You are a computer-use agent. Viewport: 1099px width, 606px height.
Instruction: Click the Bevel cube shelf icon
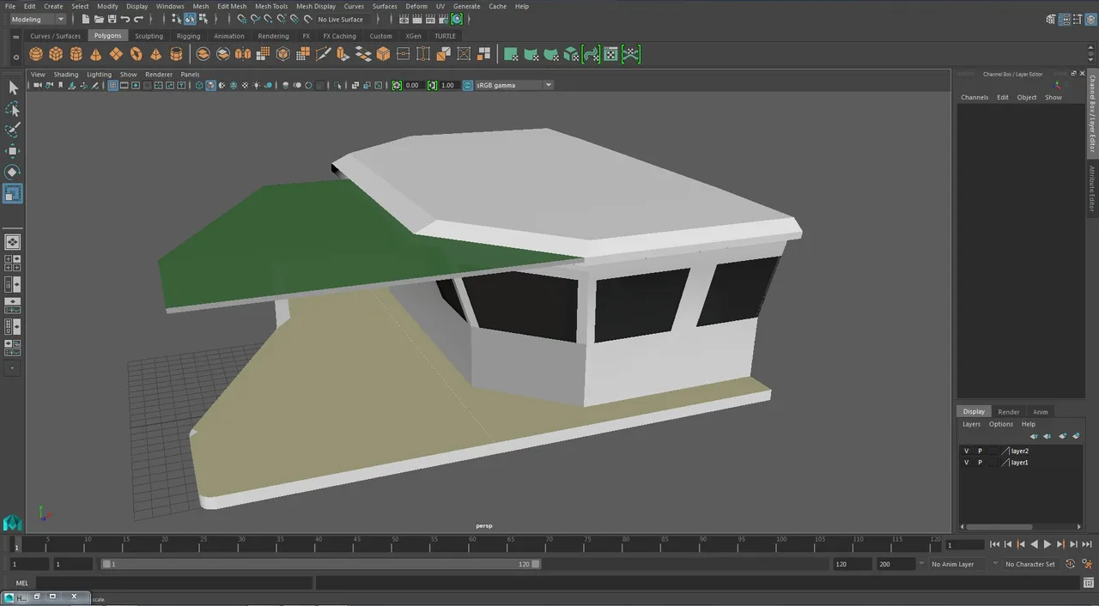[x=383, y=54]
